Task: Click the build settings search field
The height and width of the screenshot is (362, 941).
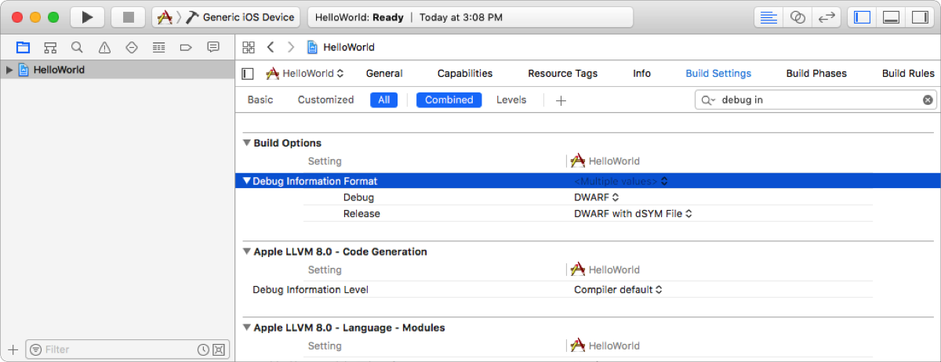Action: [816, 100]
